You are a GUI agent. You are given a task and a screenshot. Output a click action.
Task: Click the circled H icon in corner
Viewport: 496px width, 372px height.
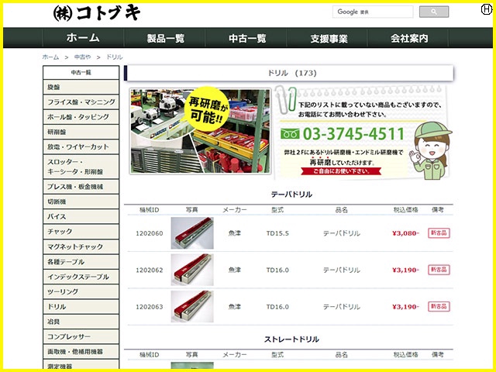pos(486,9)
